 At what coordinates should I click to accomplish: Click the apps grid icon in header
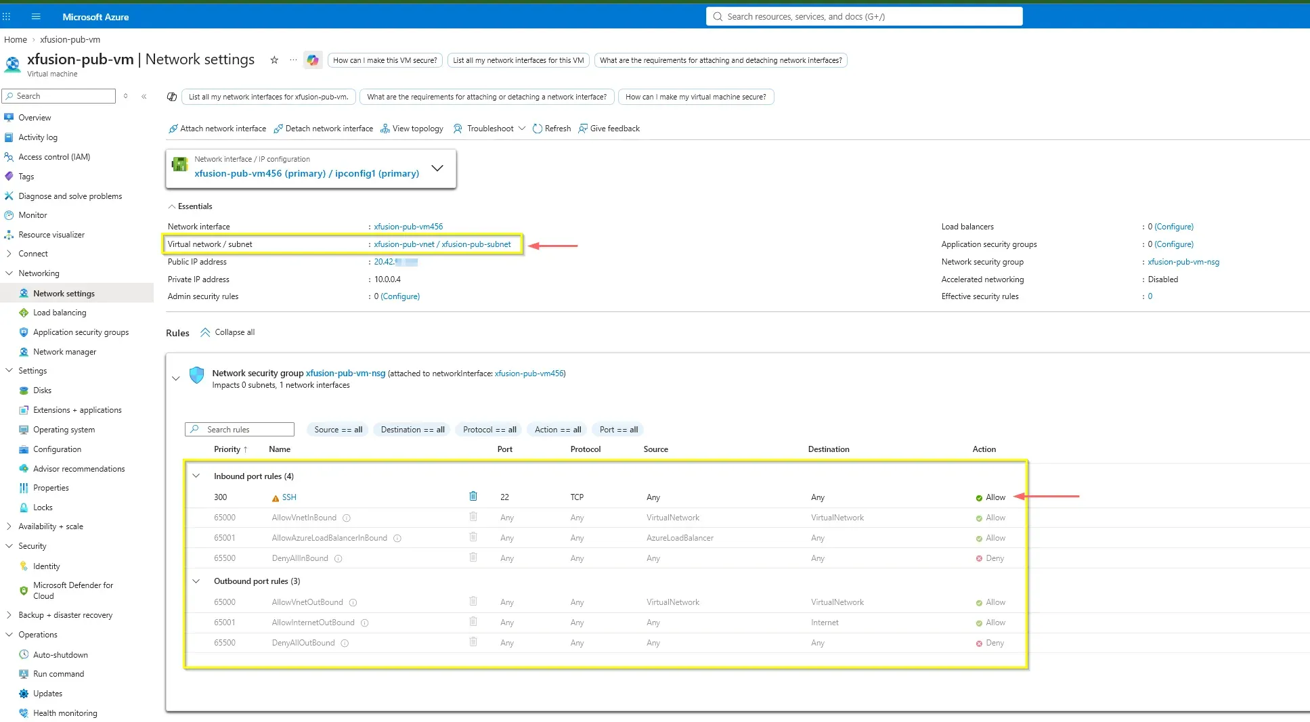[7, 16]
